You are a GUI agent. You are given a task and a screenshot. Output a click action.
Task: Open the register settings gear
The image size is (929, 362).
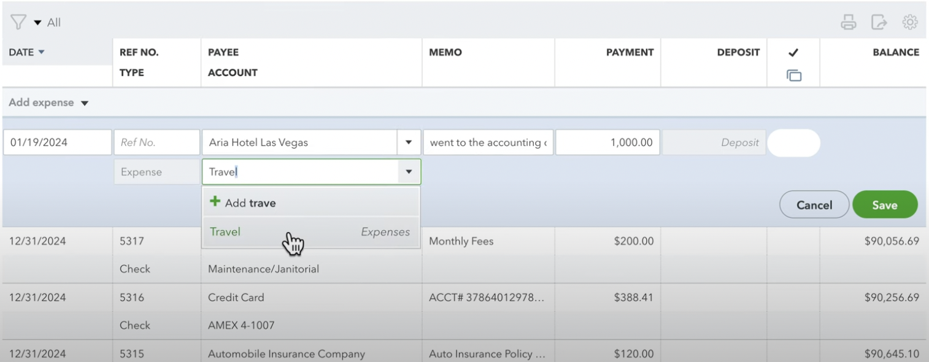pyautogui.click(x=910, y=21)
